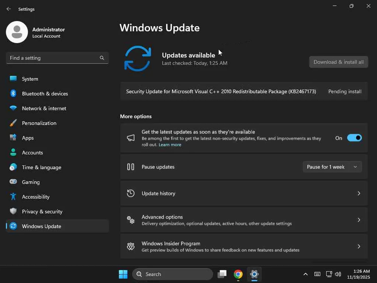
Task: Open the Pause for 1 week dropdown
Action: (x=332, y=167)
